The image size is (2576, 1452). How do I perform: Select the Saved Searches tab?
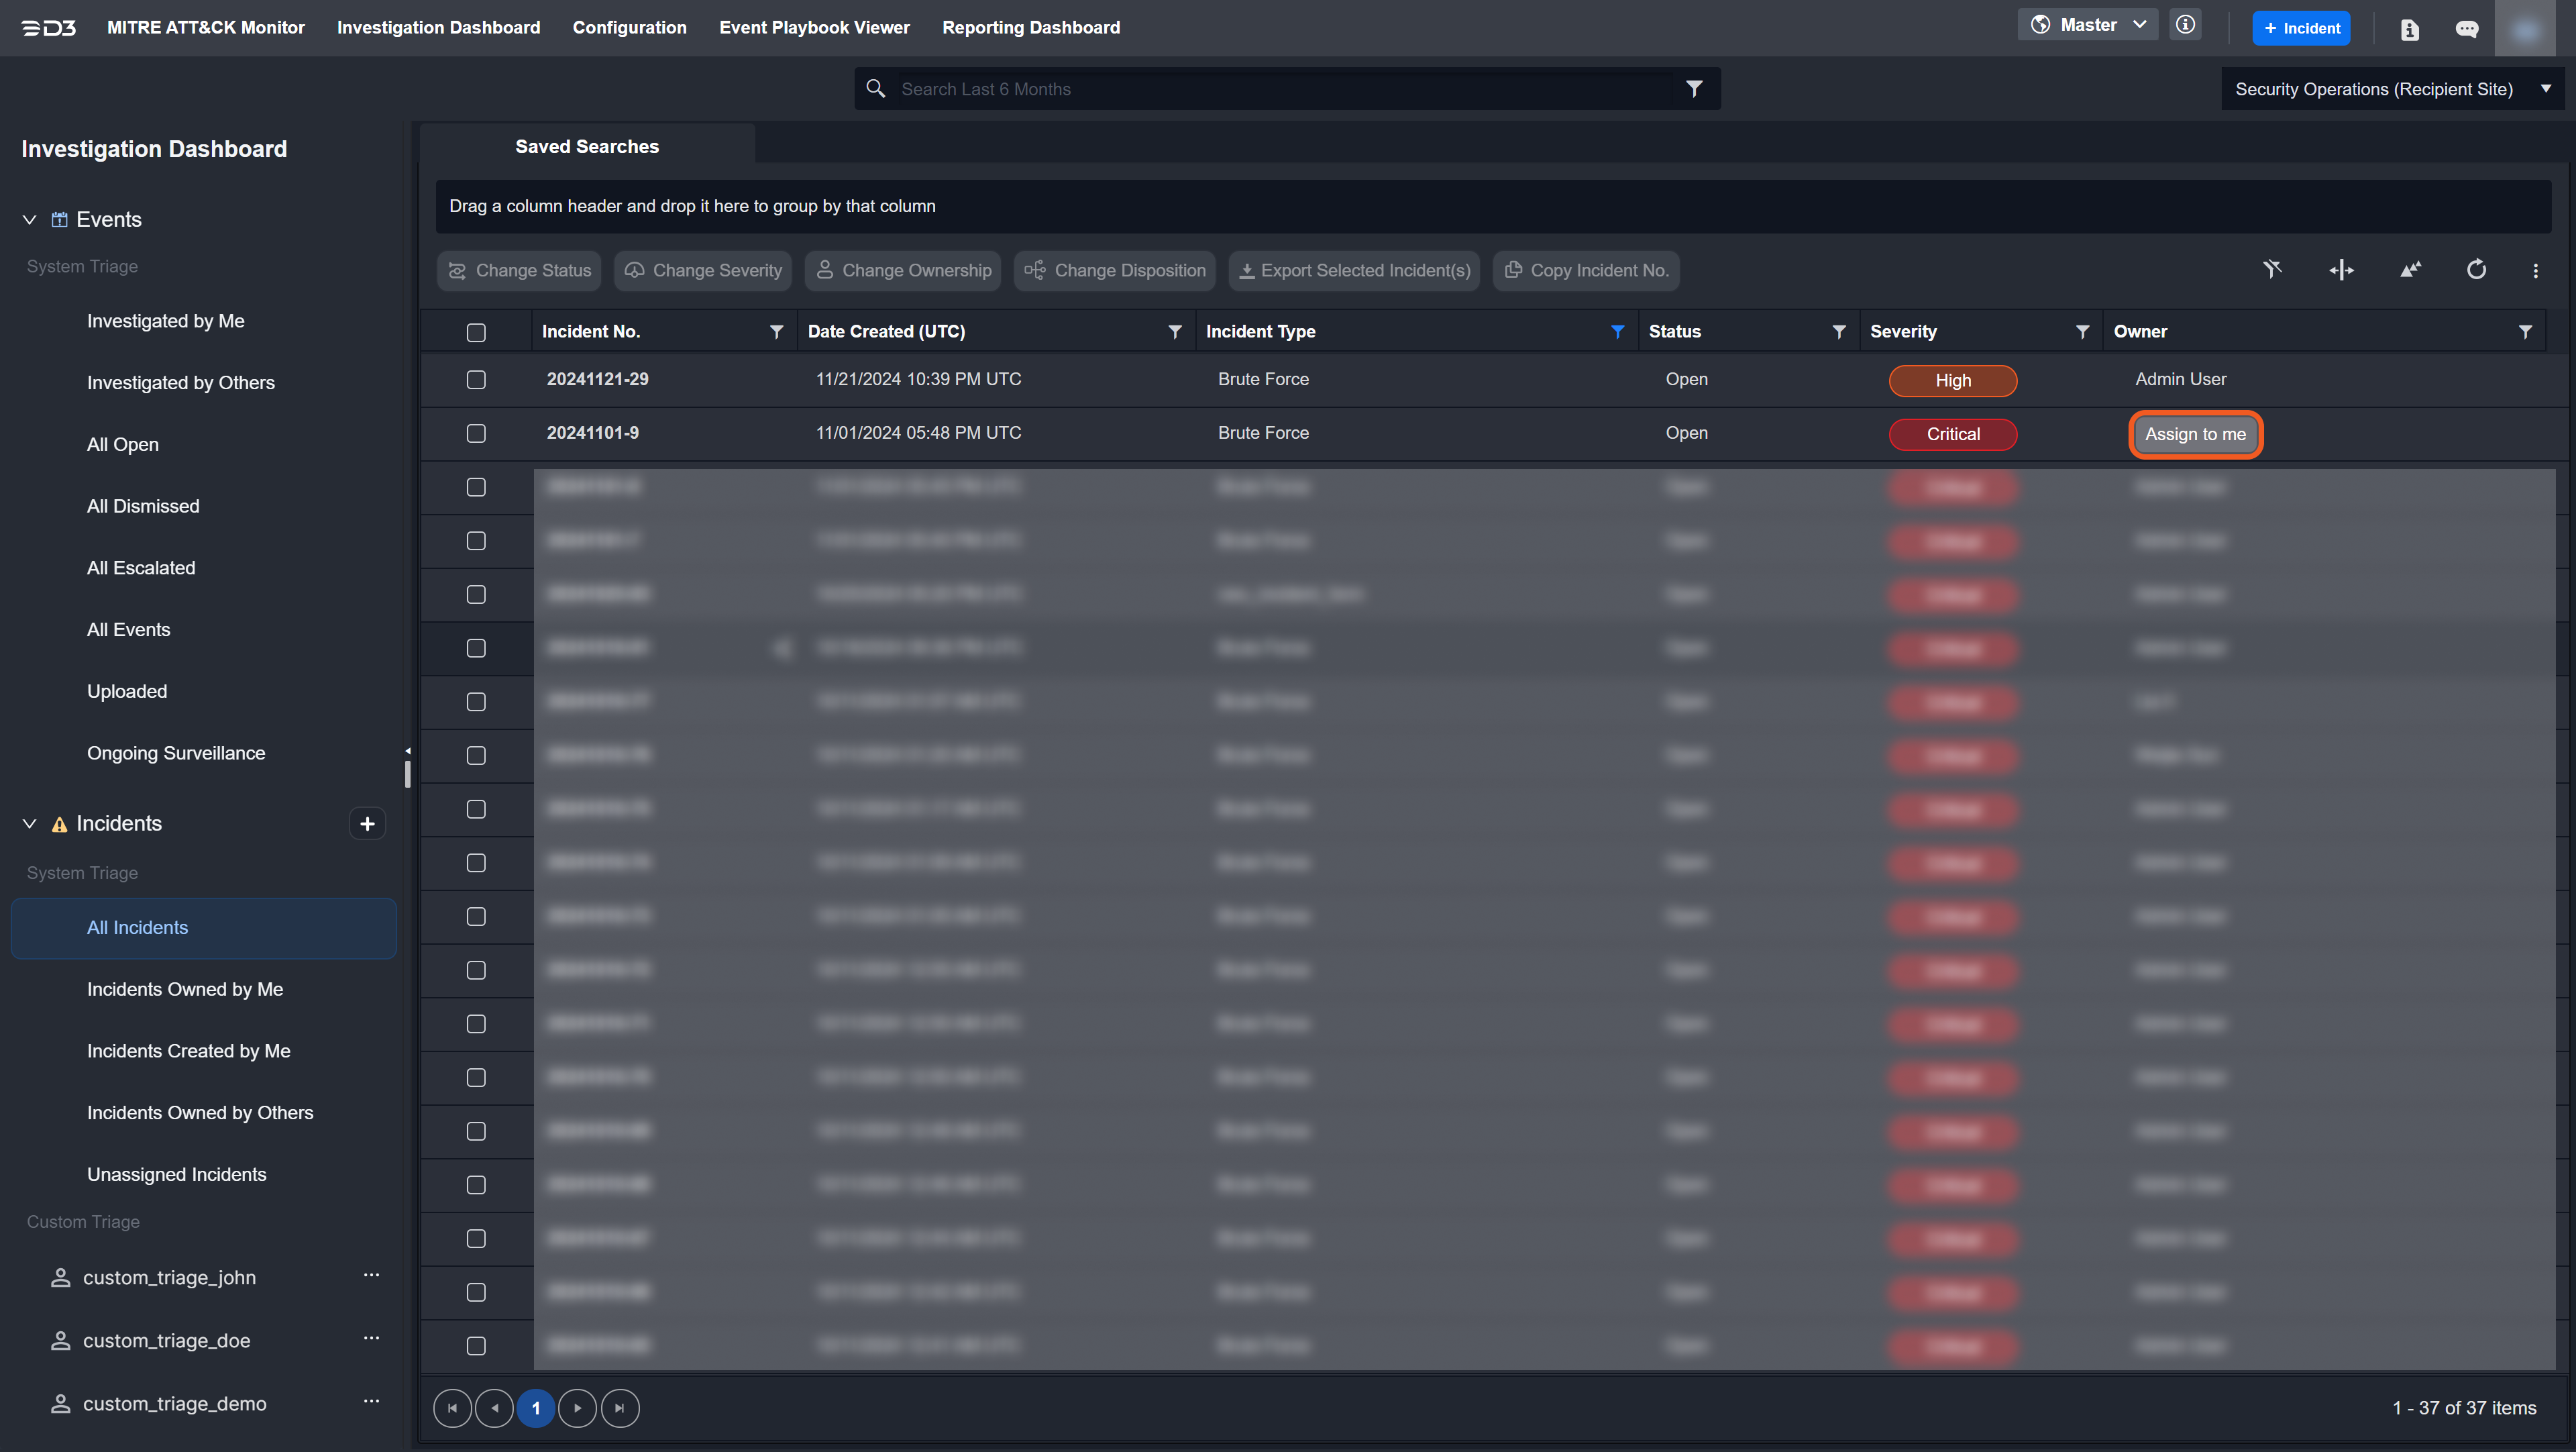(587, 146)
